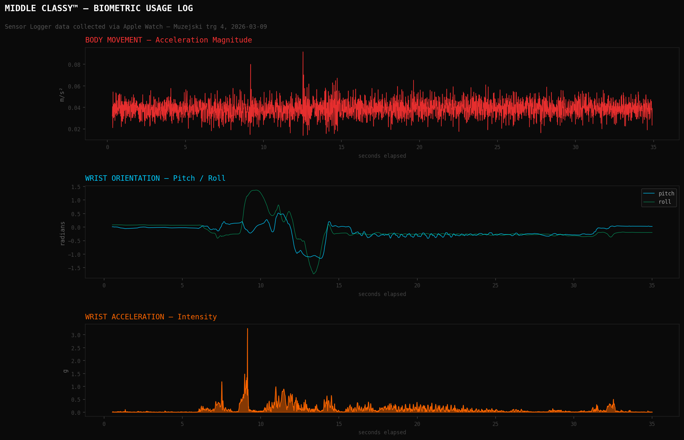Click the radians y-axis label
This screenshot has height=440, width=684.
tap(63, 233)
